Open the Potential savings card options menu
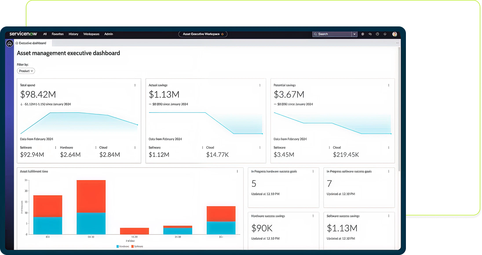 click(389, 85)
